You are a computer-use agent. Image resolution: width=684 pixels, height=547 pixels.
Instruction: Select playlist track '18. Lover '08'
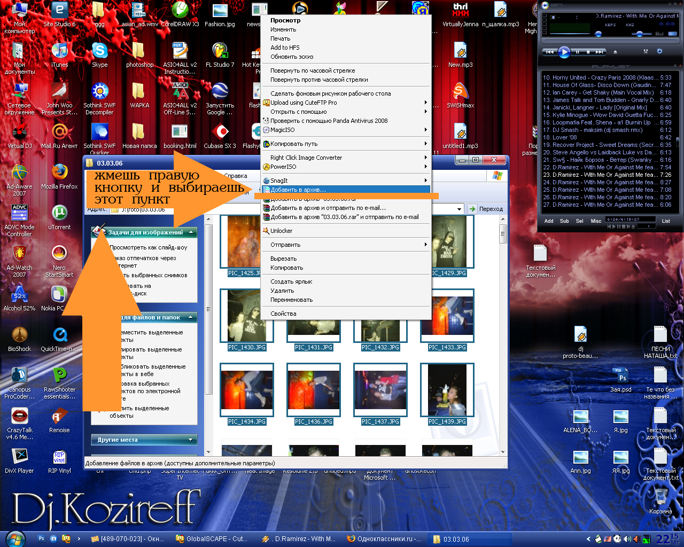[607, 137]
